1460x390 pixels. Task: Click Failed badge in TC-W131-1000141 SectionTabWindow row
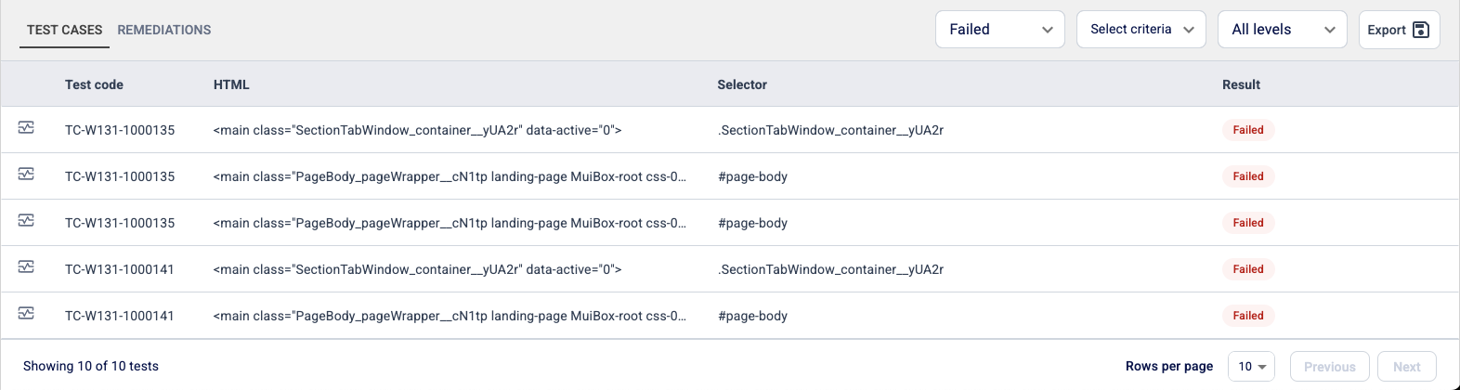tap(1248, 269)
